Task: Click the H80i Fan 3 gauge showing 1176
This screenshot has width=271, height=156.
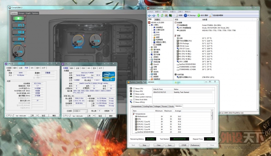Action: point(95,40)
